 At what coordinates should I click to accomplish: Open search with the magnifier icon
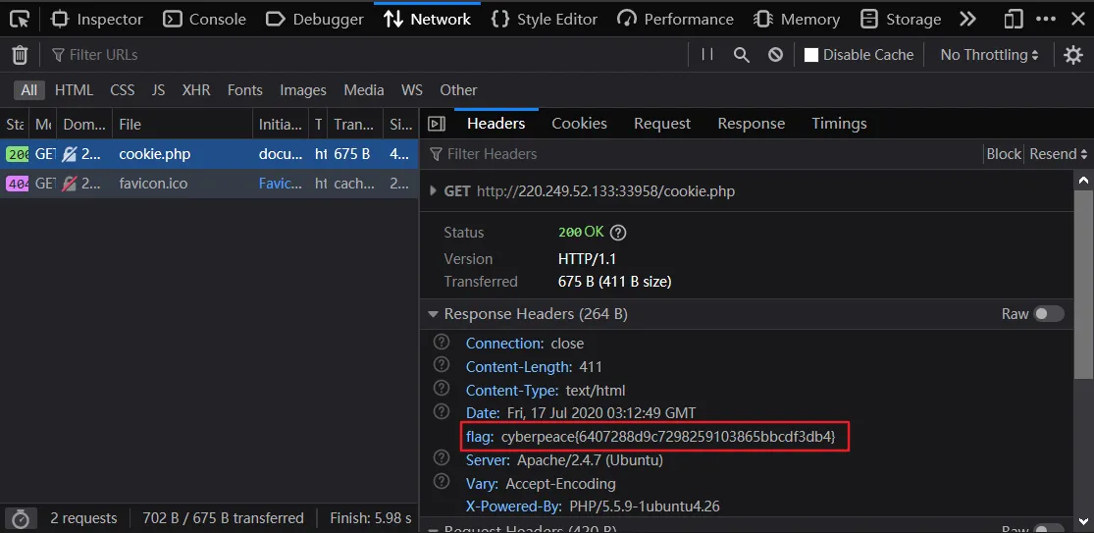[741, 54]
